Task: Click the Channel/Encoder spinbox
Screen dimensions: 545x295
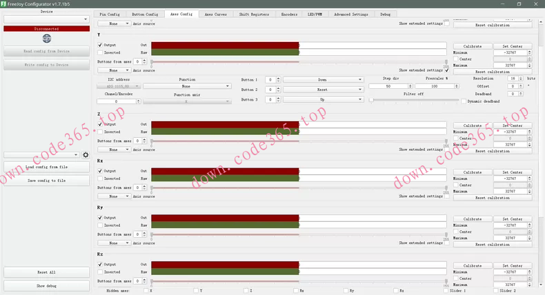Action: (119, 101)
